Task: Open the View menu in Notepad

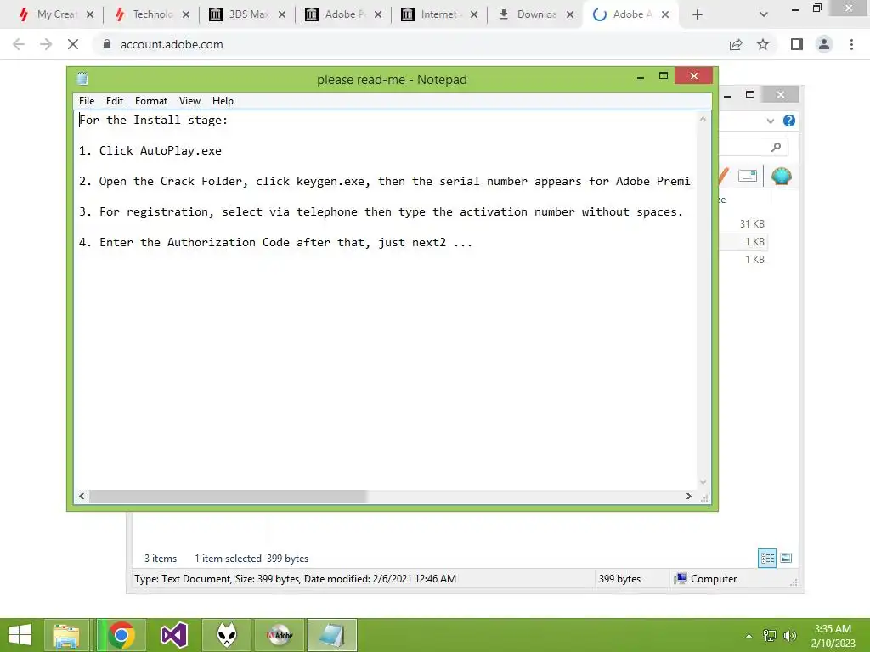Action: click(x=189, y=101)
